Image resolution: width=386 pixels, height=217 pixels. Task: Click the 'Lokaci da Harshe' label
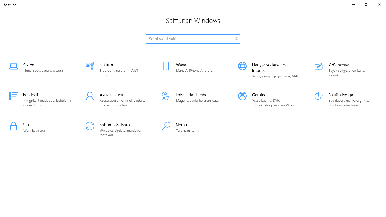pos(192,95)
